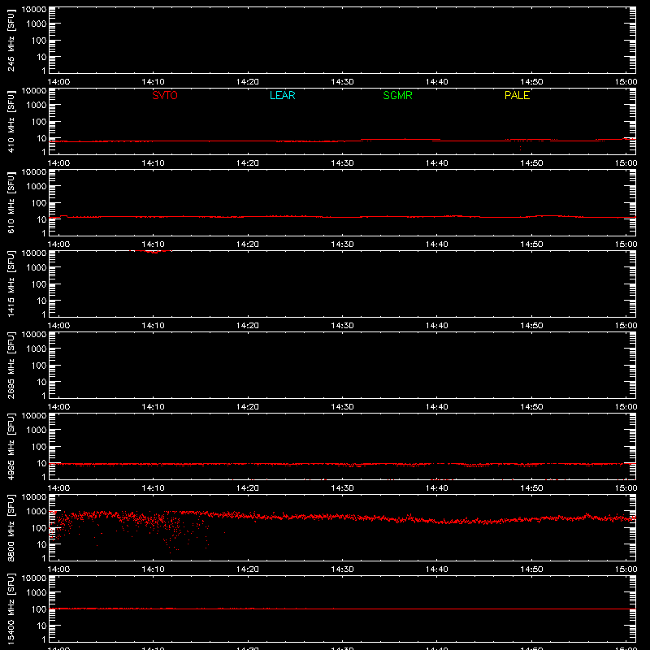Click the 10 tick label of 4995 MHz plot
Image resolution: width=650 pixels, height=650 pixels.
(42, 463)
